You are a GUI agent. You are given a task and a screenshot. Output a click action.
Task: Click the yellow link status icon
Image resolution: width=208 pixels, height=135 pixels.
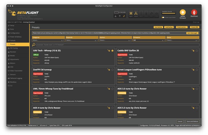[x=124, y=16]
